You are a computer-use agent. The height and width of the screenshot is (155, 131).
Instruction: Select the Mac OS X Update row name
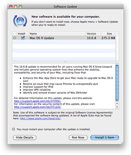coord(42,38)
